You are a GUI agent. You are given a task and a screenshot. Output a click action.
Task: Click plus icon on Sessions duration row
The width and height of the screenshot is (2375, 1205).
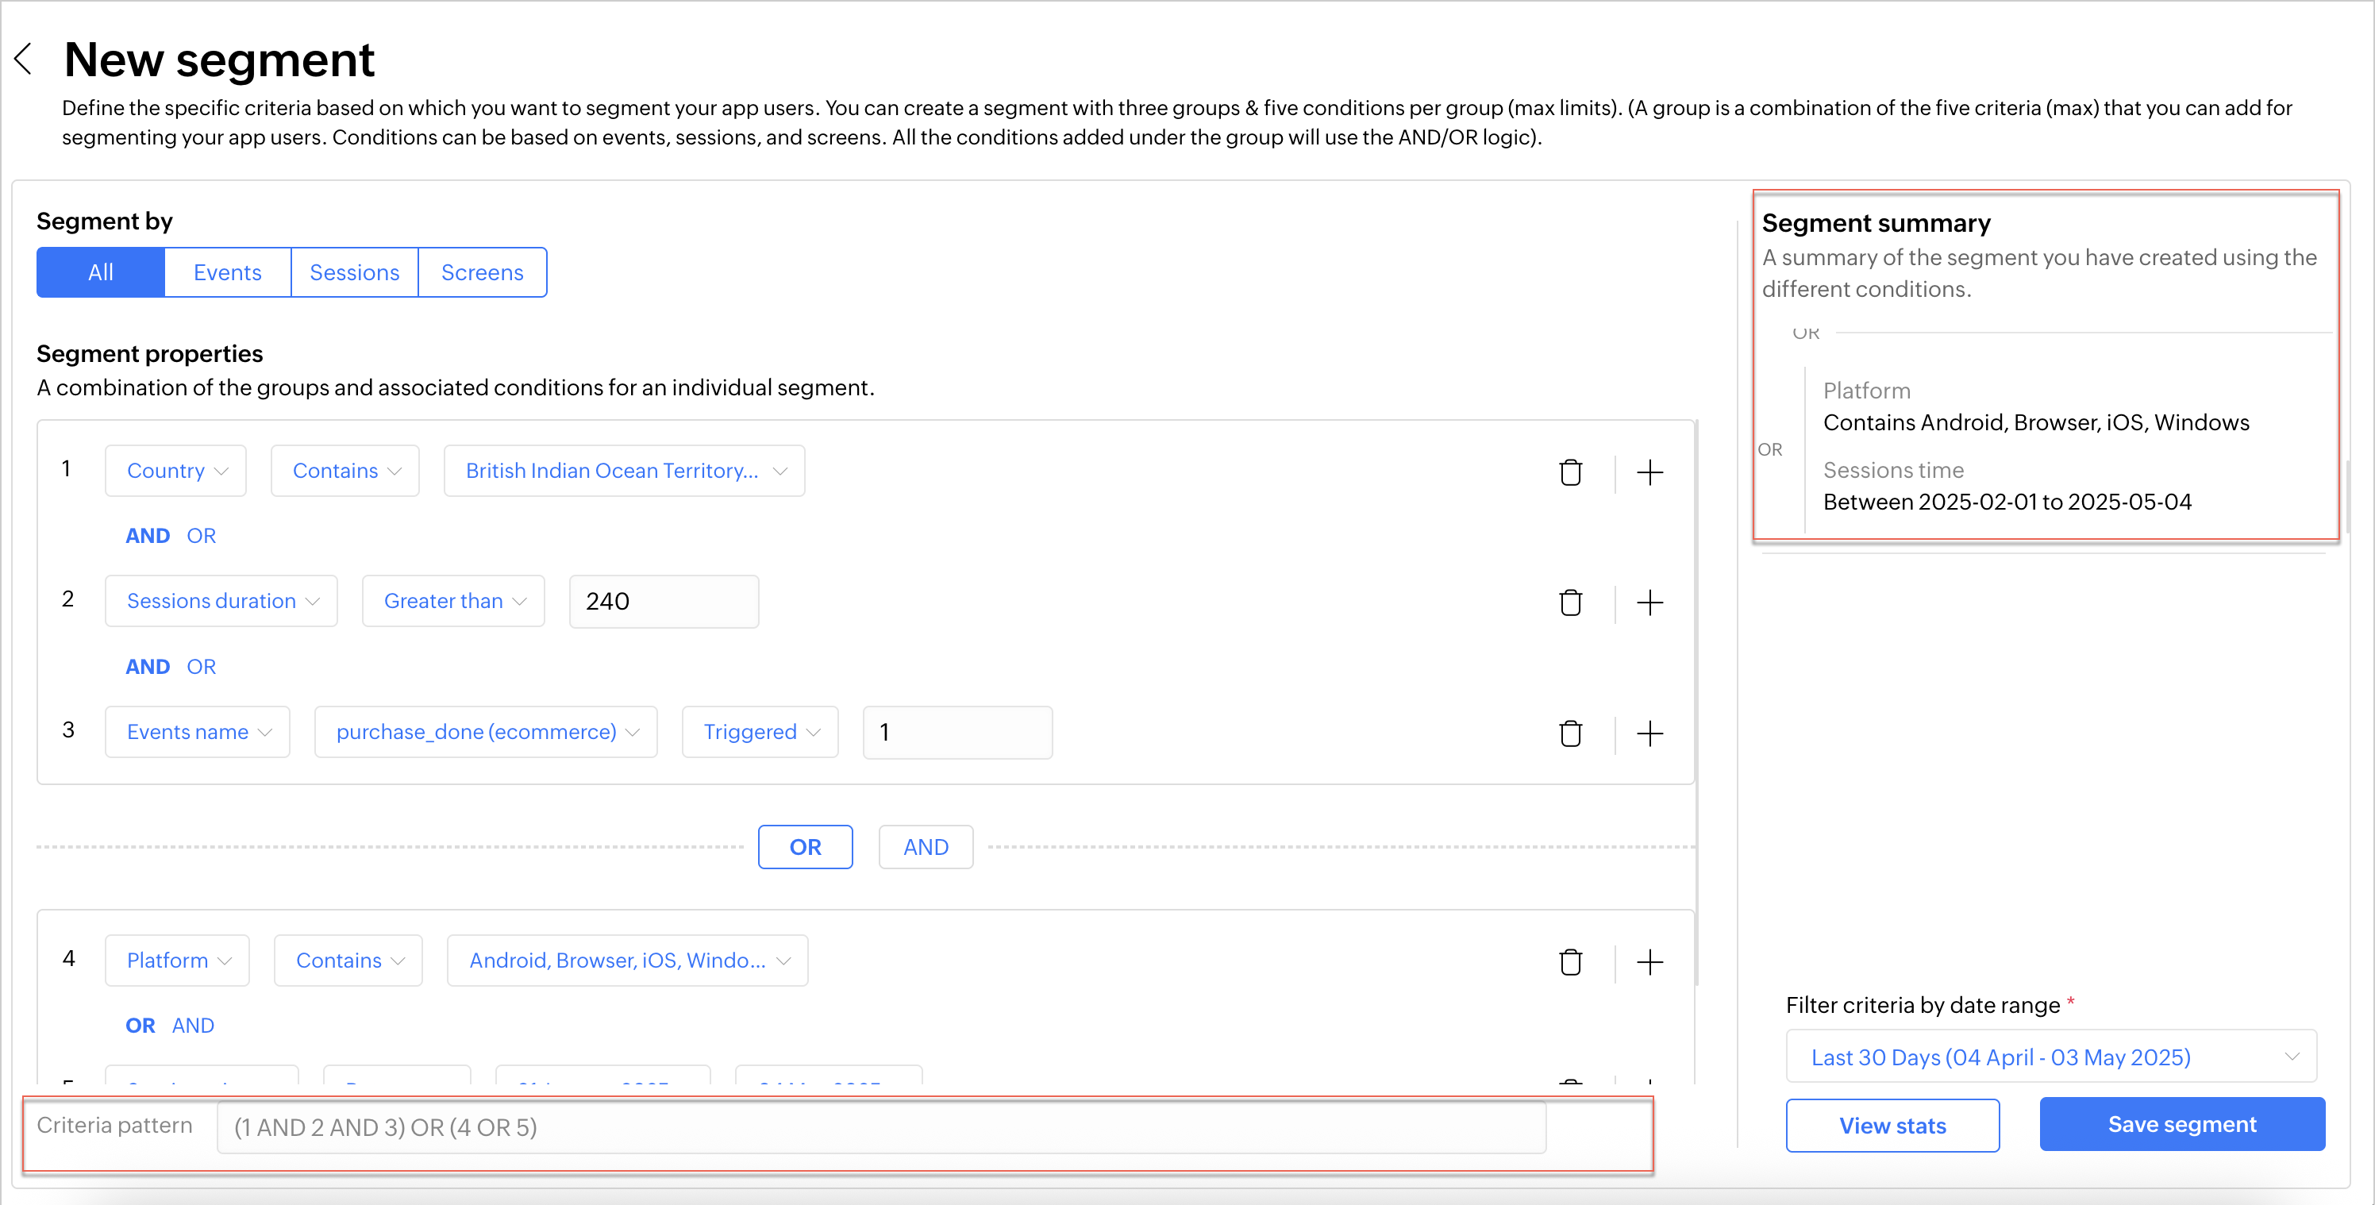pyautogui.click(x=1649, y=603)
